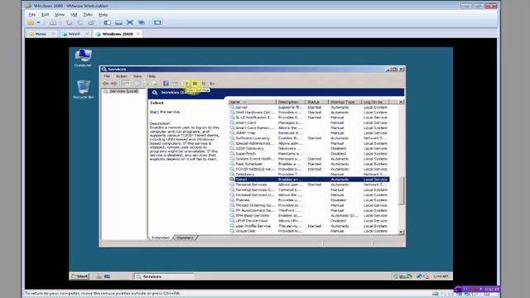Click the gear icon of Telnet row
530x298 pixels.
[x=232, y=180]
